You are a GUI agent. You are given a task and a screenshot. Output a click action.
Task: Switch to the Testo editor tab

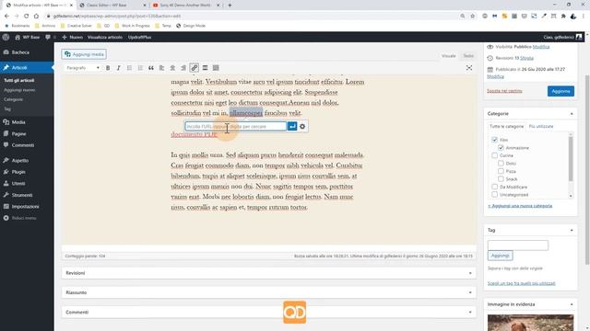(468, 56)
